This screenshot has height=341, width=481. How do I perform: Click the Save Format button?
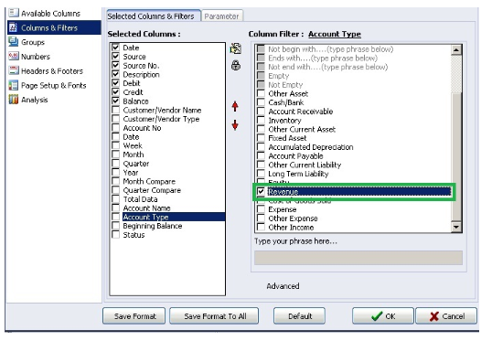pyautogui.click(x=134, y=315)
